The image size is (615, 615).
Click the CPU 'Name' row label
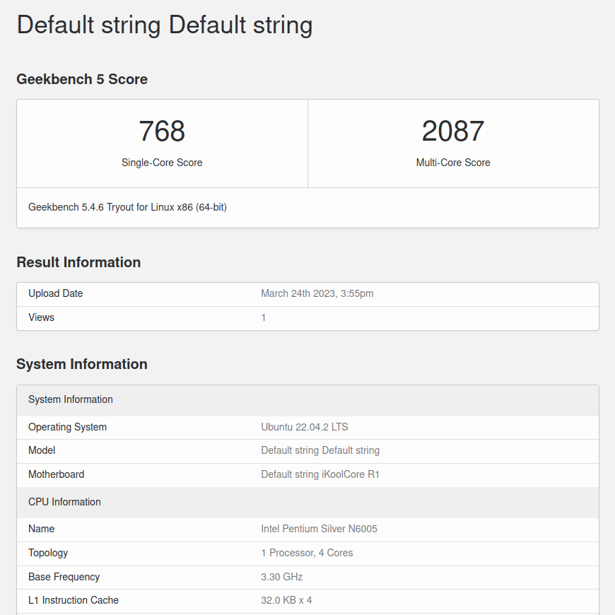click(41, 529)
